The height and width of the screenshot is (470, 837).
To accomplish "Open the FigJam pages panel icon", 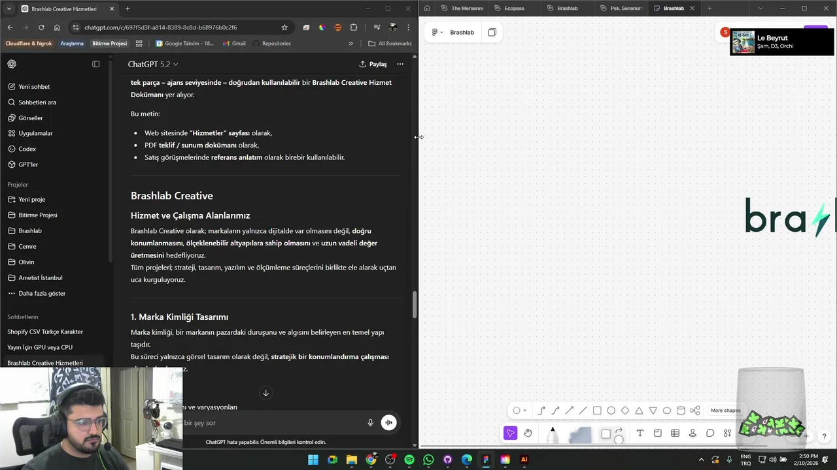I will [x=492, y=32].
